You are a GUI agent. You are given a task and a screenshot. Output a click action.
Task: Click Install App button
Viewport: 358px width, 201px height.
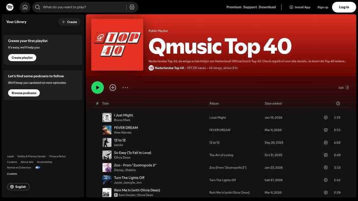300,7
